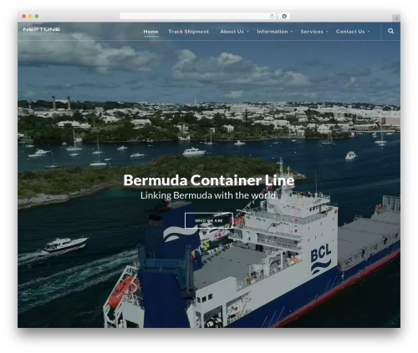The height and width of the screenshot is (353, 418).
Task: Open the About Us menu
Action: click(x=232, y=32)
